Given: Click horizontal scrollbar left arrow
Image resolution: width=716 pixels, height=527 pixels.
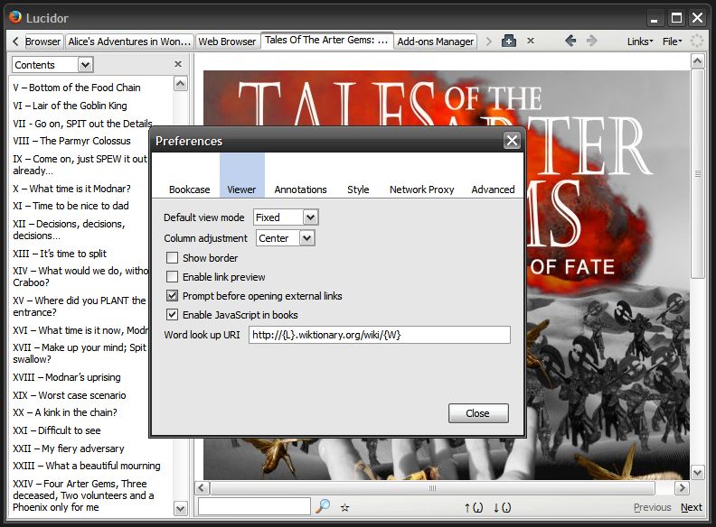Looking at the screenshot, I should click(203, 488).
